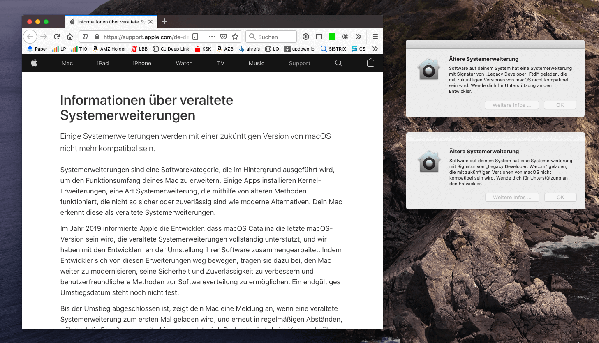This screenshot has width=599, height=343.
Task: Open the Apple shopping bag icon
Action: point(370,63)
